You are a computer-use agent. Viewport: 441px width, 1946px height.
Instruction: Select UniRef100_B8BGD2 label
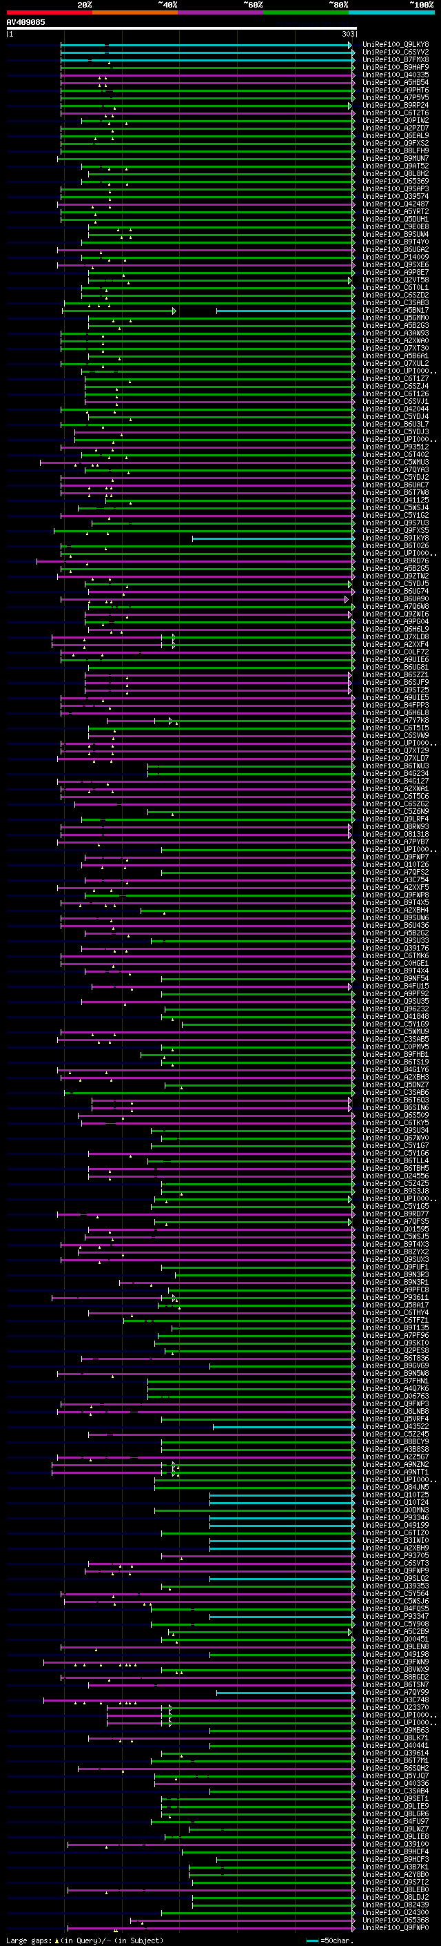pos(396,1676)
